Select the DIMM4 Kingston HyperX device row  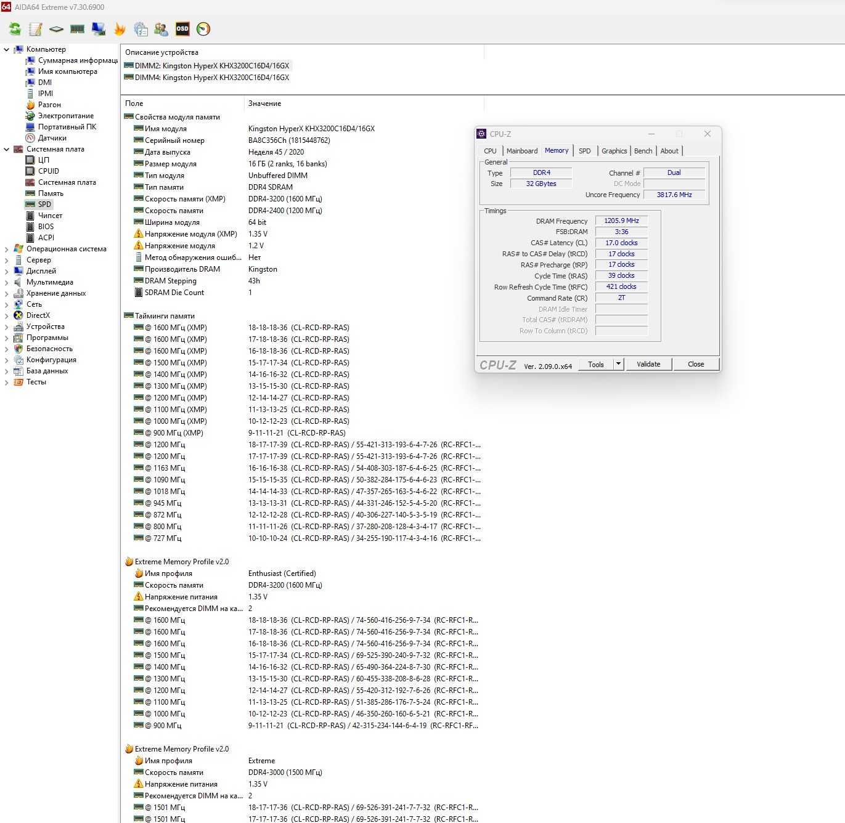pos(207,78)
